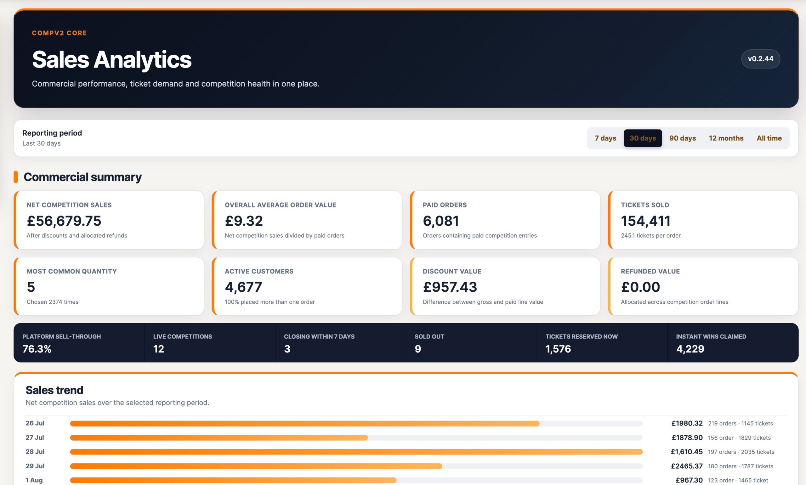This screenshot has height=485, width=806.
Task: Click '100% placed more than one order'
Action: (270, 302)
